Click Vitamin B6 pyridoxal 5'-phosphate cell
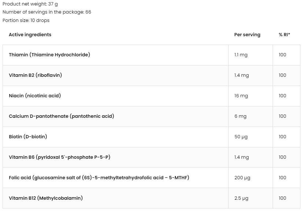 115,157
